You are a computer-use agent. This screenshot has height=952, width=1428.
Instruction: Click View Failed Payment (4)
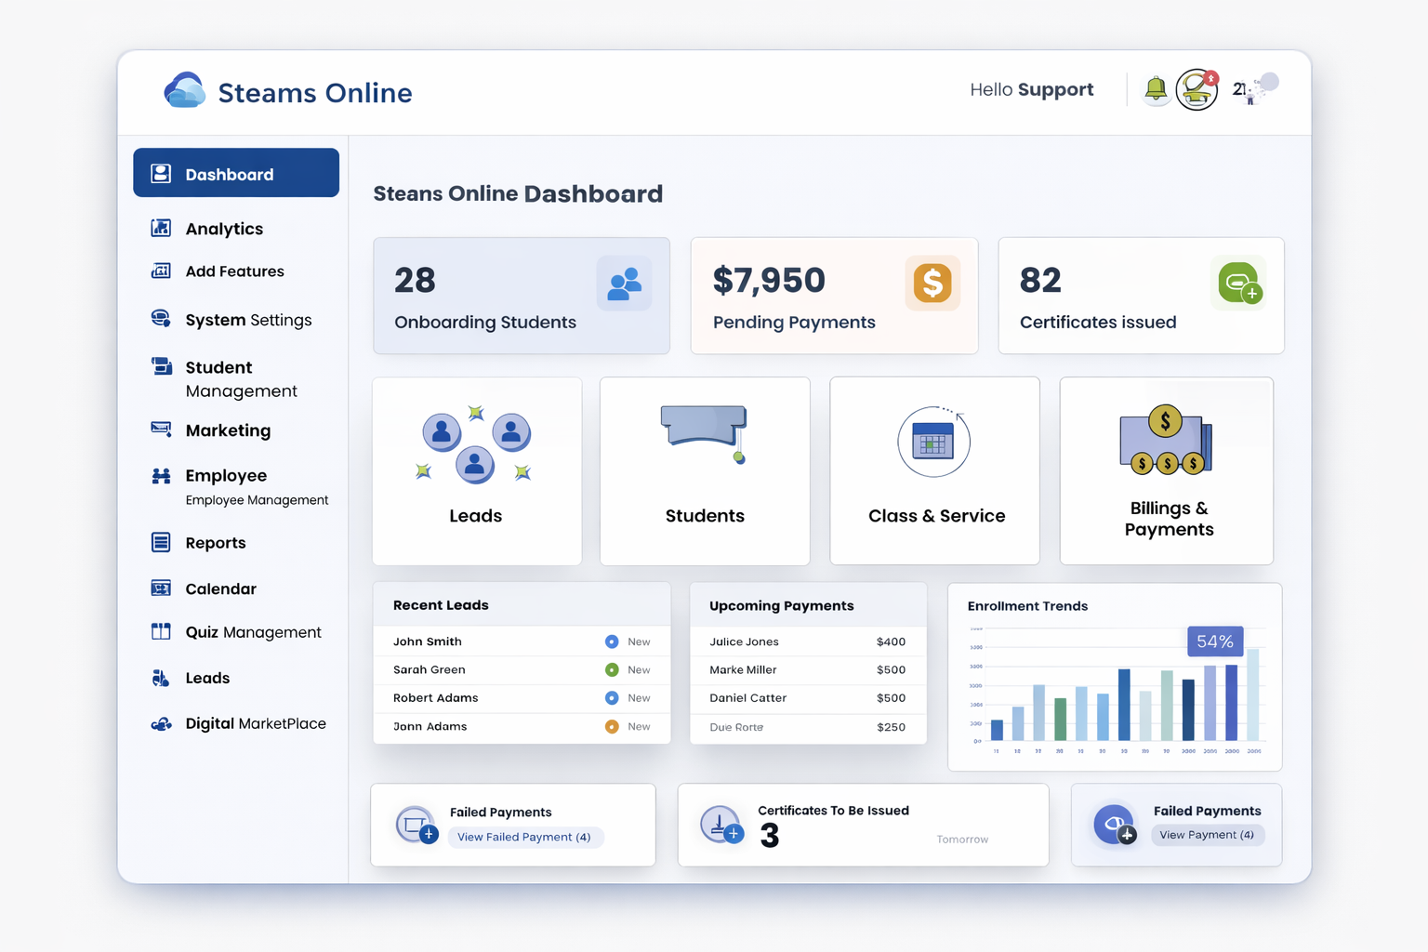525,837
